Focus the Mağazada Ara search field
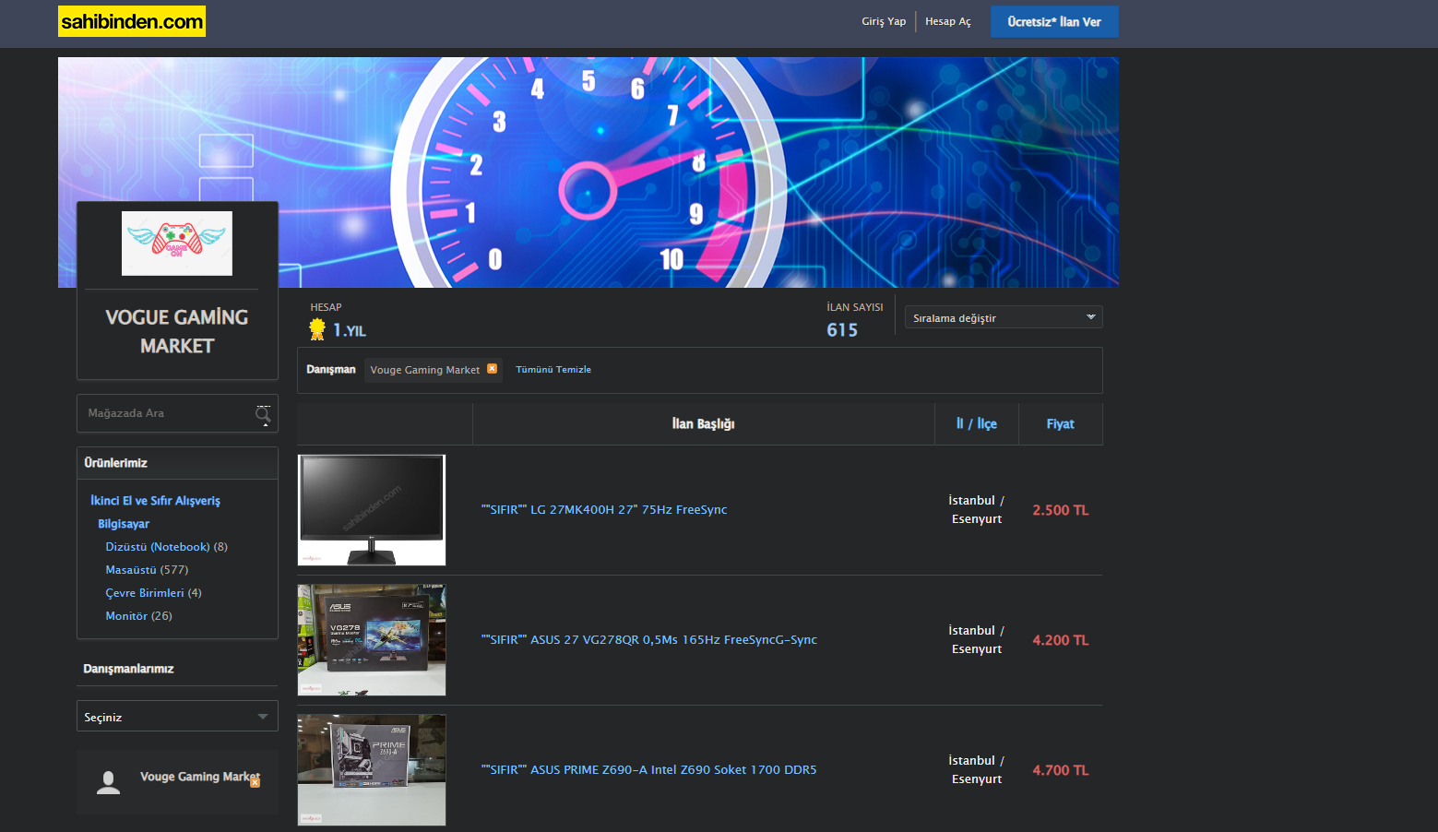Screen dimensions: 1438x832 (x=166, y=413)
